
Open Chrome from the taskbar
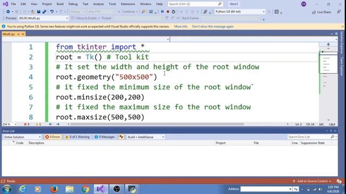pyautogui.click(x=85, y=189)
